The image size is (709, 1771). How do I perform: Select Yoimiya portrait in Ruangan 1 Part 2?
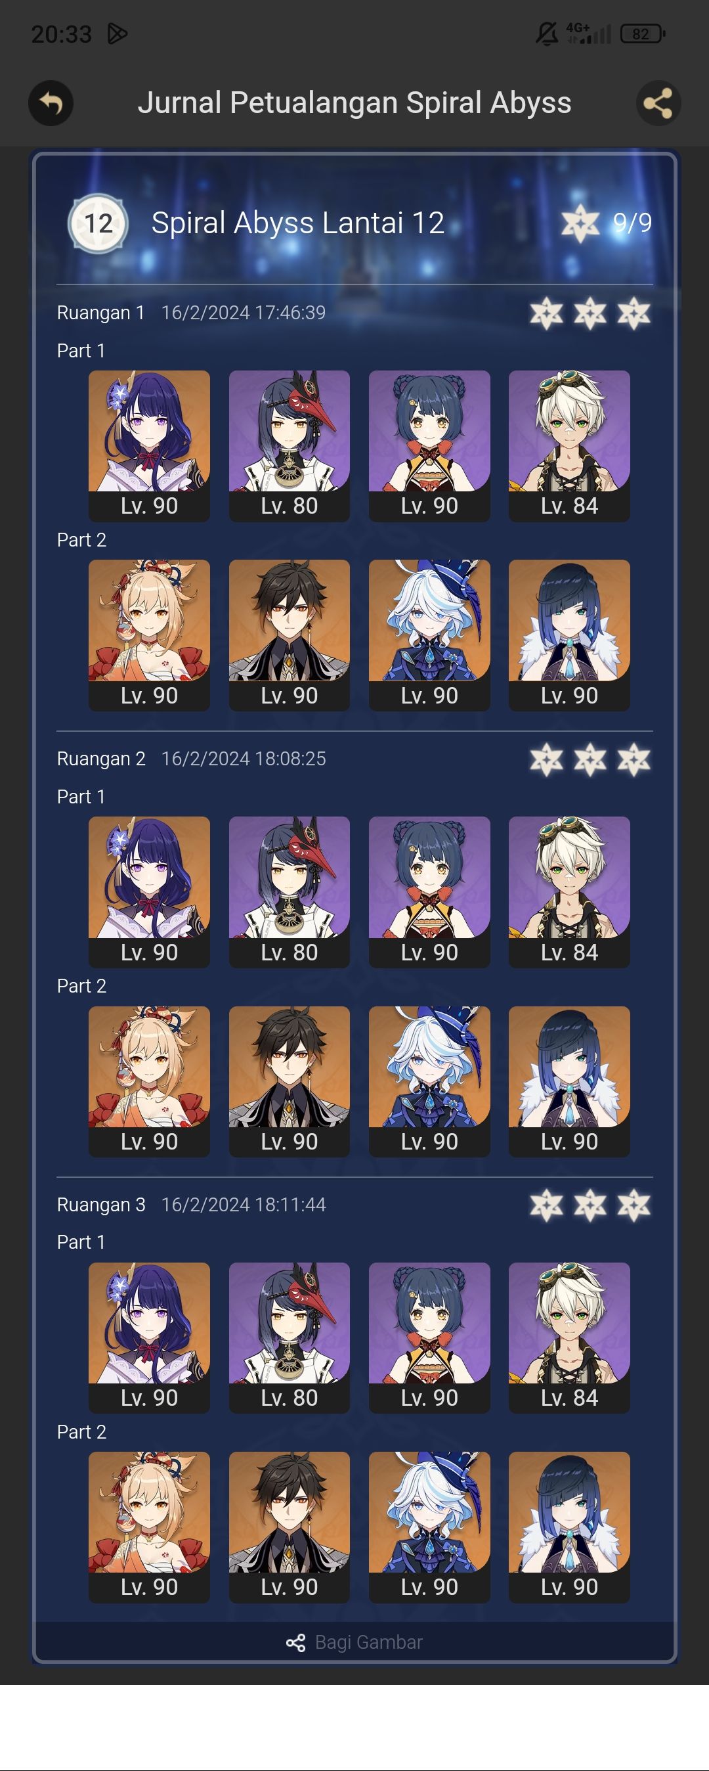(149, 635)
